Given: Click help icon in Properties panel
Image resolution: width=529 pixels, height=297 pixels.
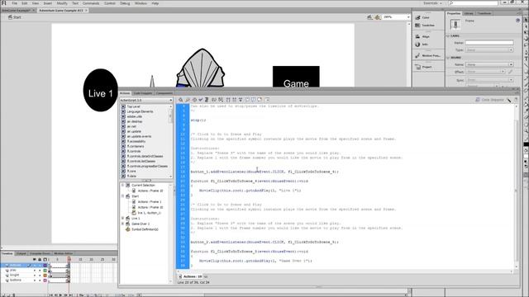Looking at the screenshot, I should pyautogui.click(x=518, y=21).
